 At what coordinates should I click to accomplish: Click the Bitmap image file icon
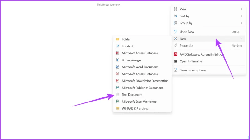point(118,60)
